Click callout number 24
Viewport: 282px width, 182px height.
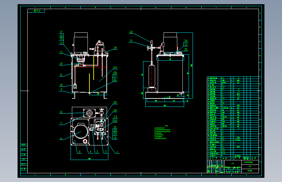(x=115, y=110)
